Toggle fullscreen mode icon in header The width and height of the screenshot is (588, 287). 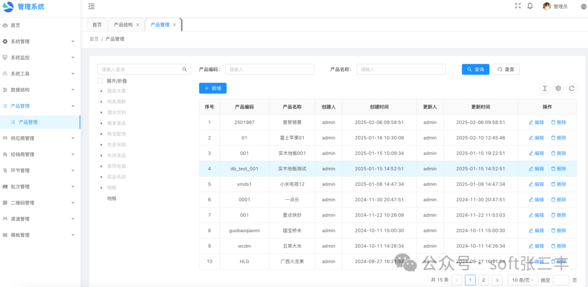point(518,6)
